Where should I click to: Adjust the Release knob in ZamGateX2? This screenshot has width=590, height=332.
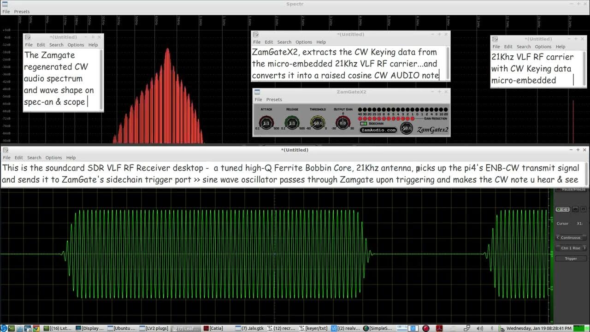292,123
